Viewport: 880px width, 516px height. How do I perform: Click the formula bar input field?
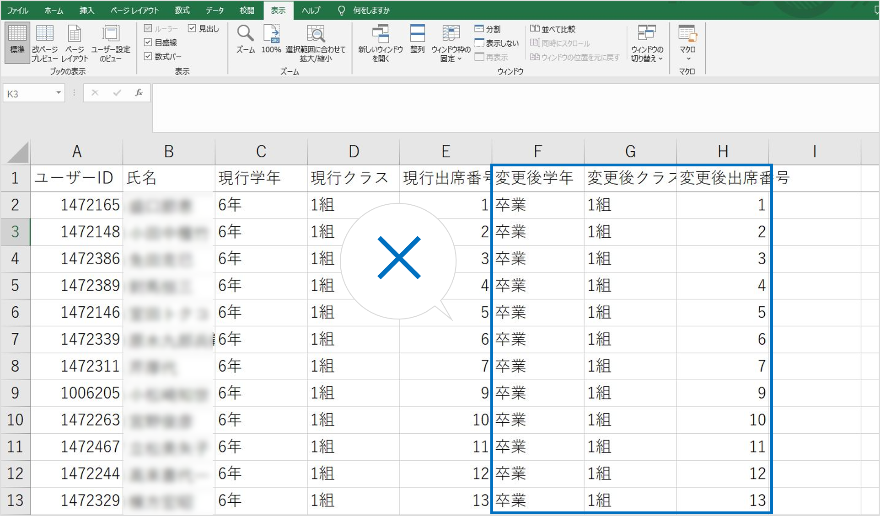tap(503, 108)
